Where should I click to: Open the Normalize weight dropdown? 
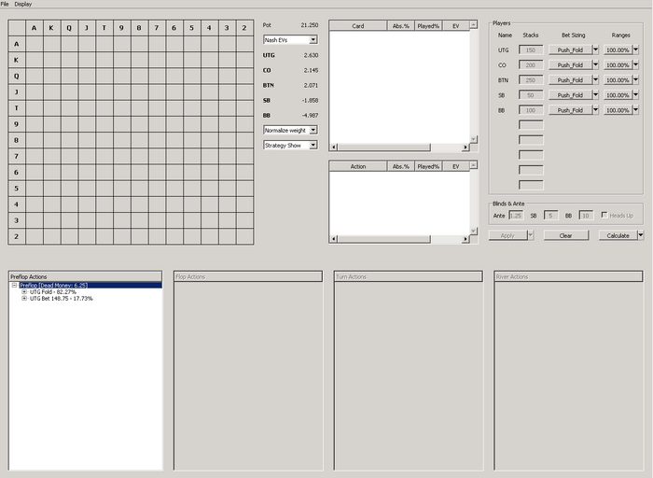(313, 130)
